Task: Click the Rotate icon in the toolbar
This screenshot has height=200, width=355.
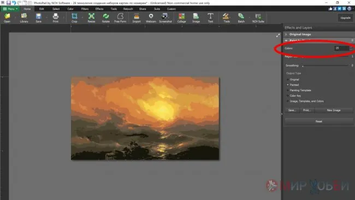Action: pyautogui.click(x=106, y=17)
